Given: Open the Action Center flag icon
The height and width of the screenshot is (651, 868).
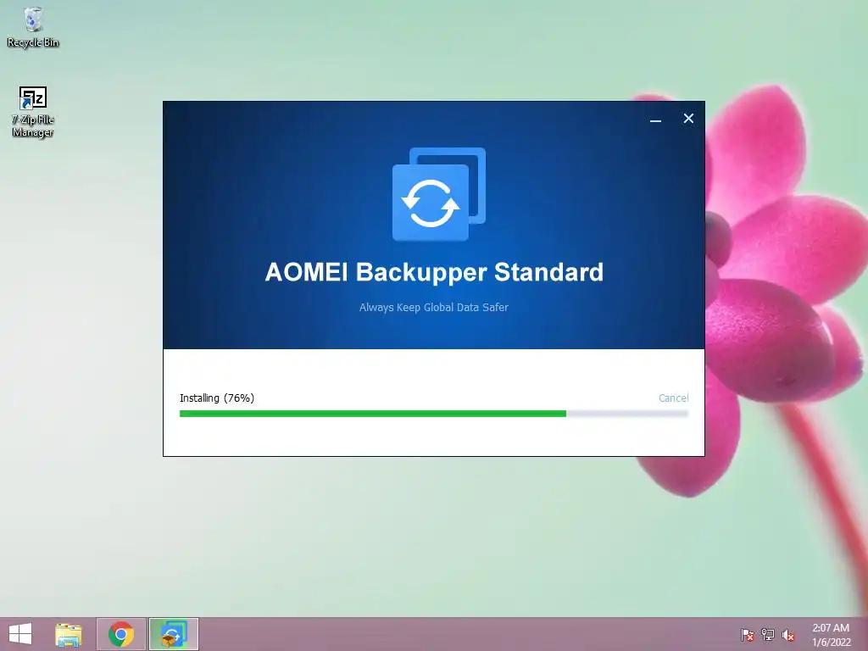Looking at the screenshot, I should [747, 634].
